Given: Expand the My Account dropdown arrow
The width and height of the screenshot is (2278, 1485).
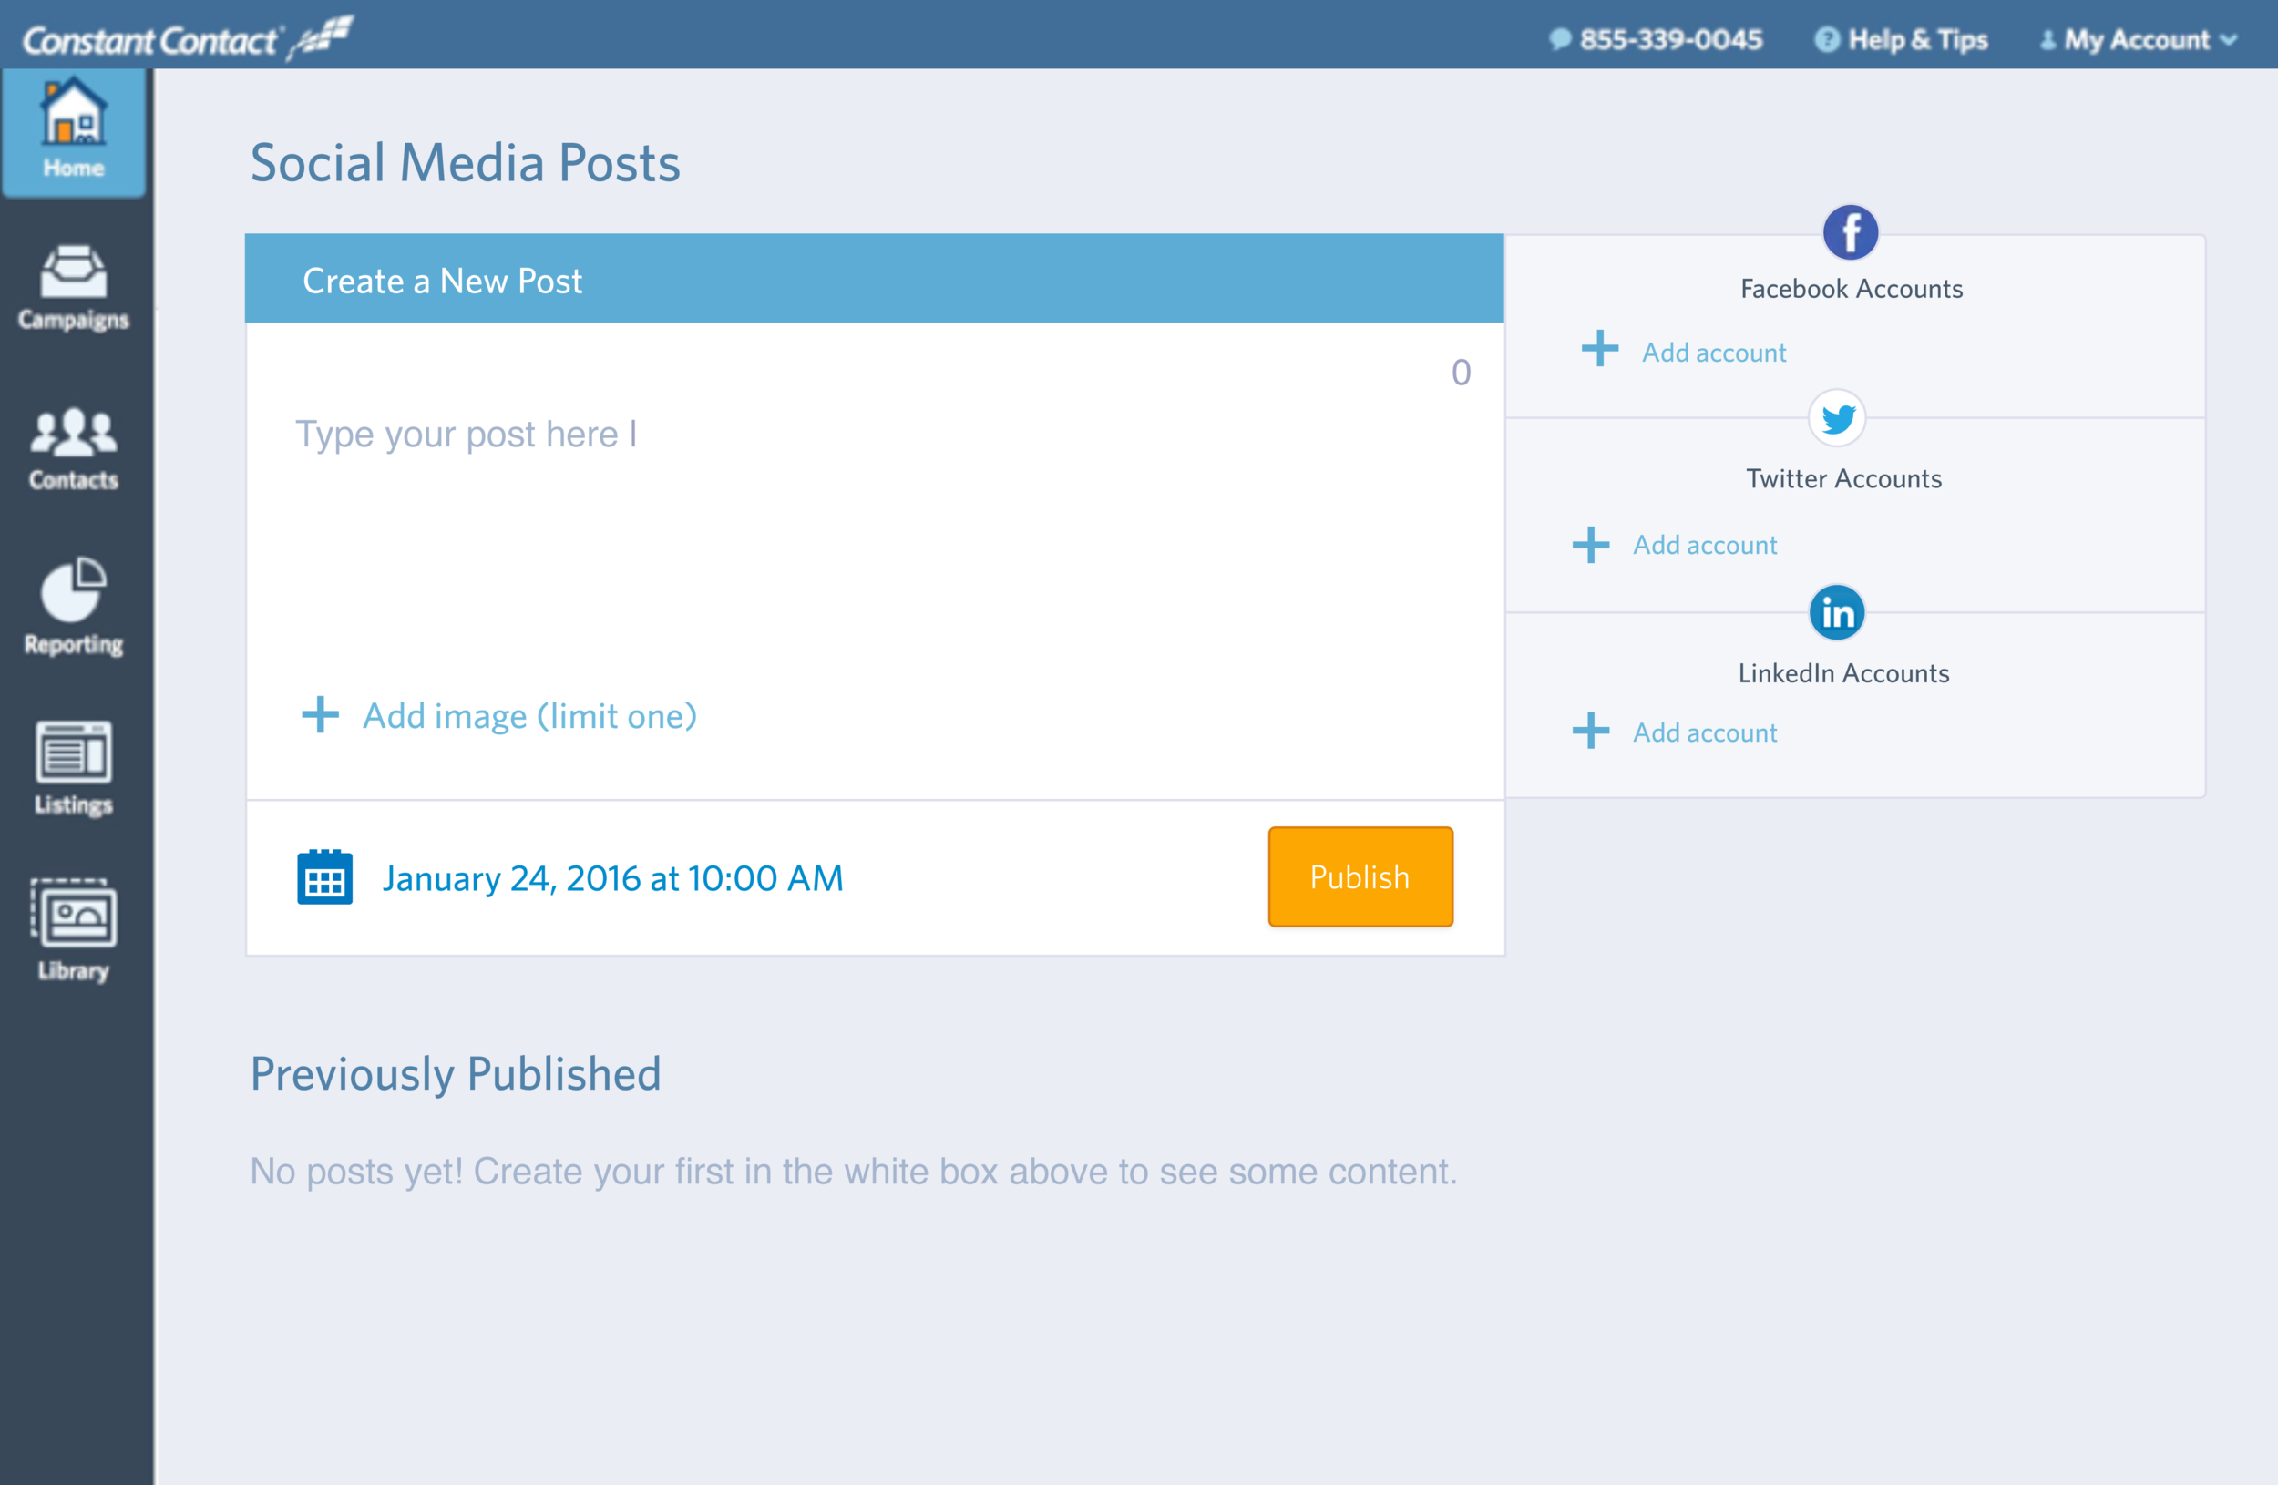Looking at the screenshot, I should 2228,40.
